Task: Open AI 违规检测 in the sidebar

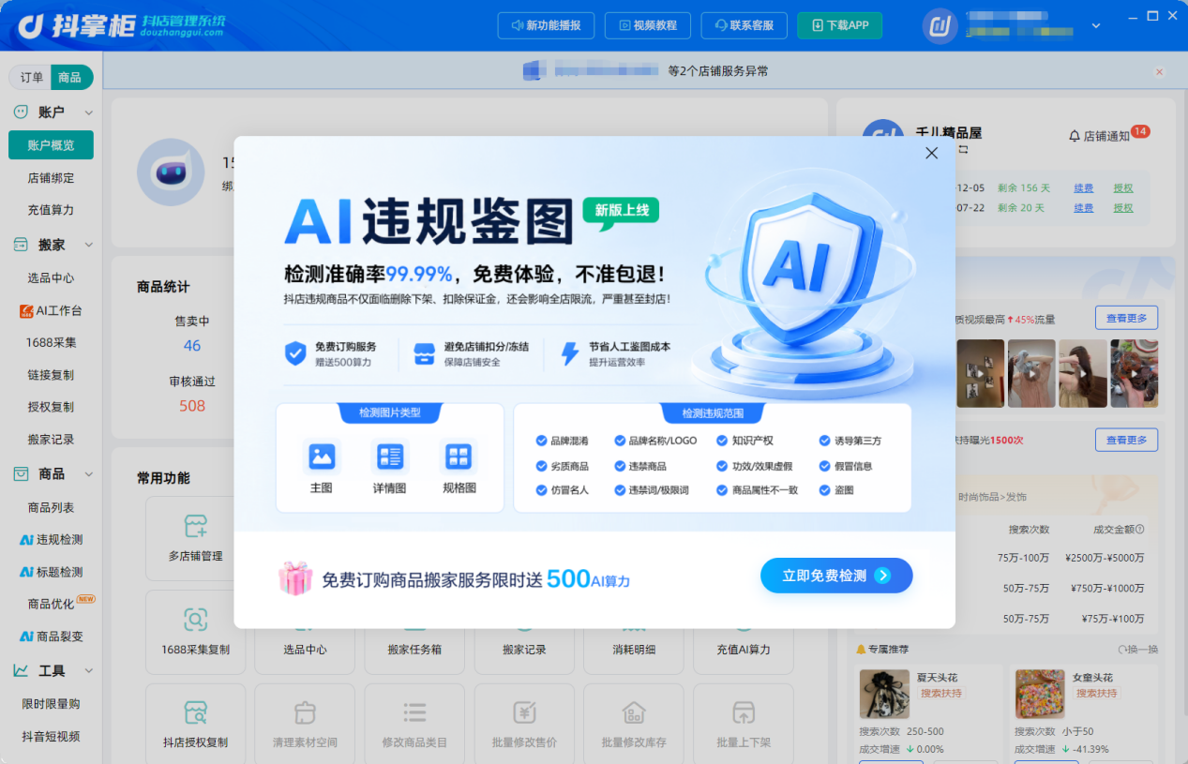Action: pyautogui.click(x=51, y=540)
